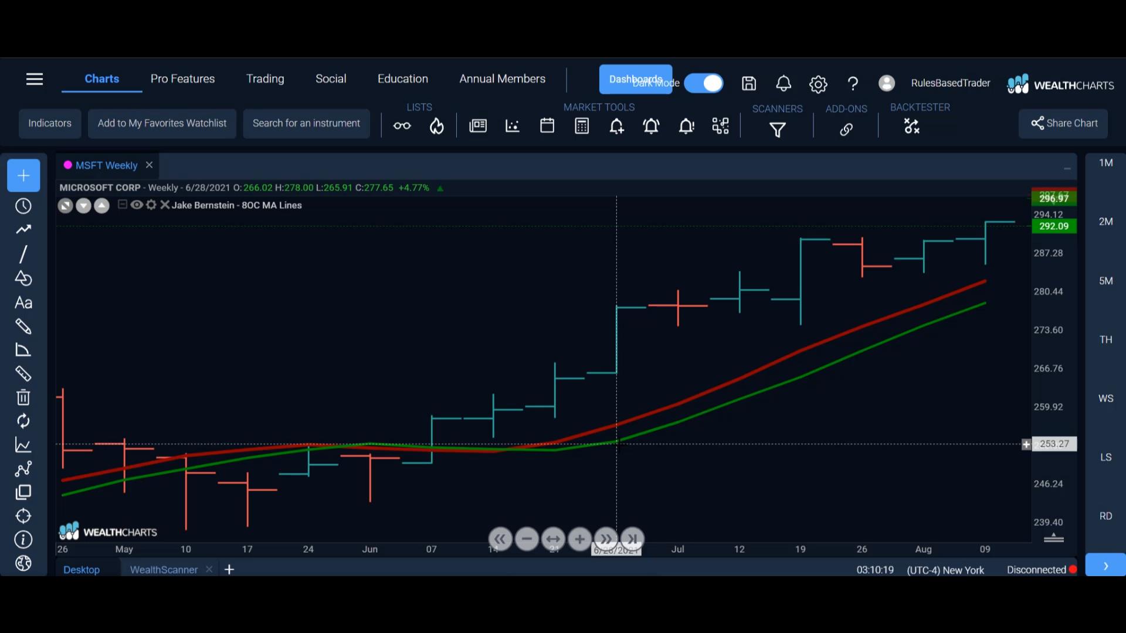Click the chart zoom in plus button
Screen dimensions: 1126x633
click(x=579, y=539)
